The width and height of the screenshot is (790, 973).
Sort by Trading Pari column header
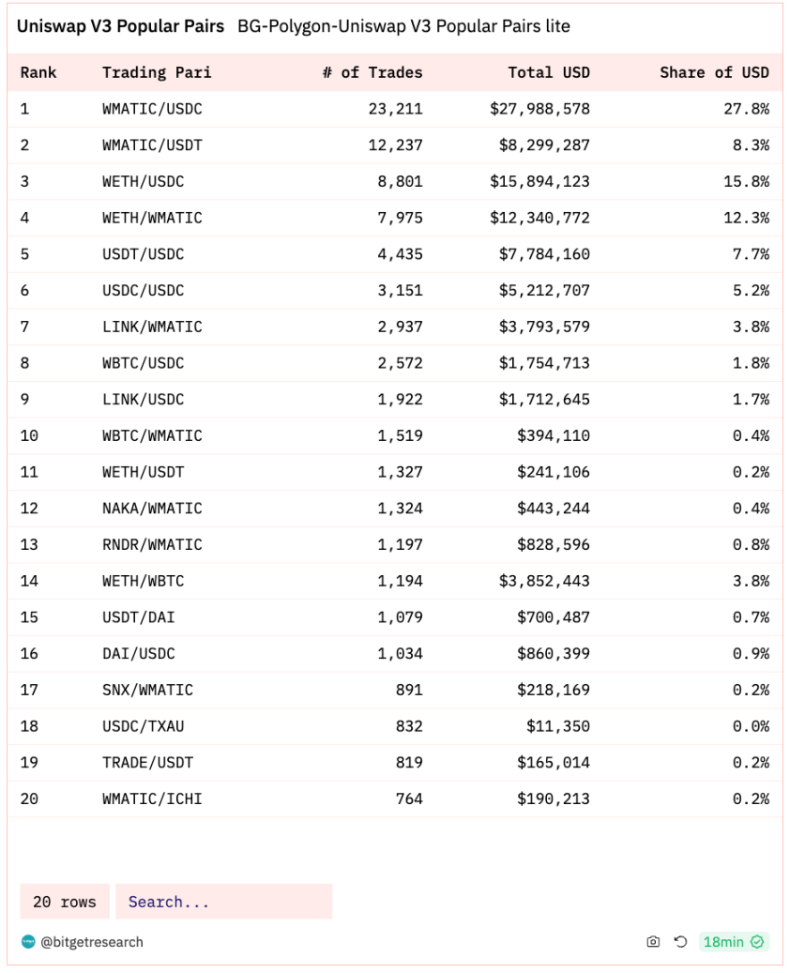(157, 72)
